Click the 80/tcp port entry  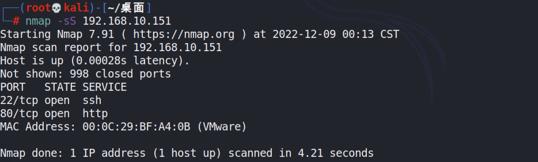(x=19, y=114)
